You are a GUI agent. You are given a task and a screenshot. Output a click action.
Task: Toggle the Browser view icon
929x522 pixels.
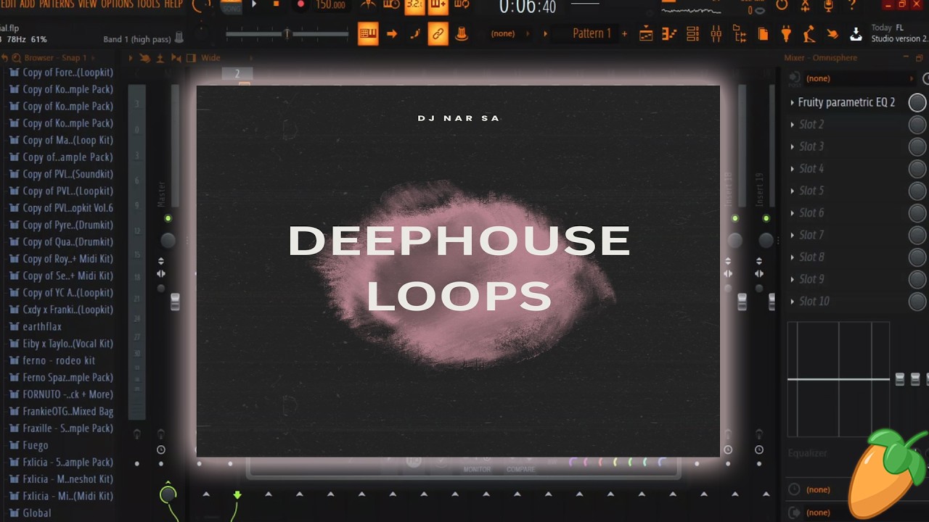740,33
